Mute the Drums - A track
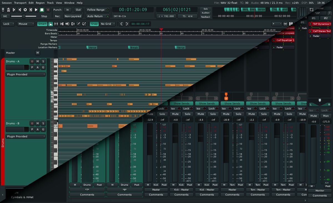The image size is (333, 203). [38, 61]
